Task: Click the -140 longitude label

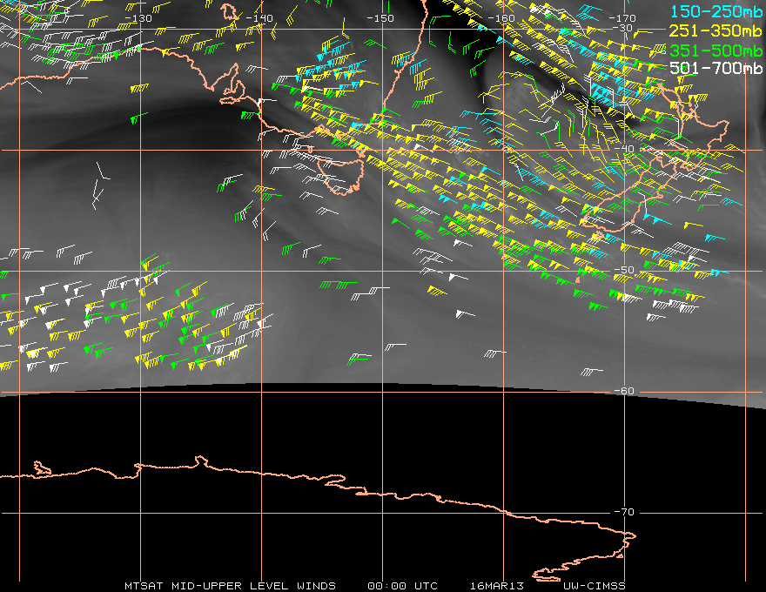Action: [259, 18]
